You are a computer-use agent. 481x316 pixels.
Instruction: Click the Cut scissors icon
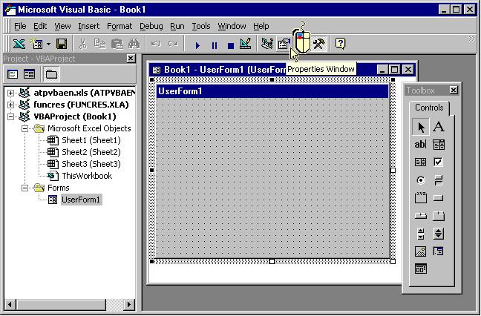(x=83, y=44)
